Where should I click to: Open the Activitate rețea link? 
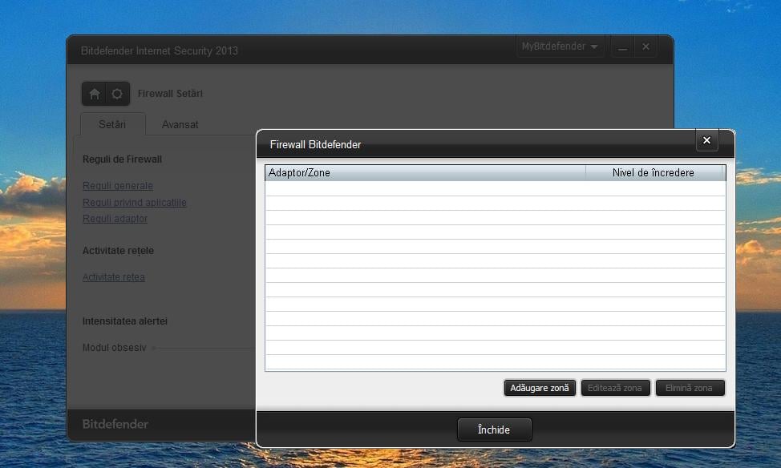pyautogui.click(x=114, y=277)
